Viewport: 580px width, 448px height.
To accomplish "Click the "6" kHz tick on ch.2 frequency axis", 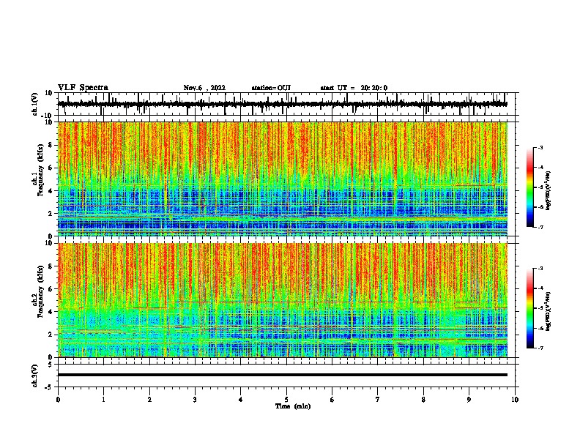I will pos(51,288).
